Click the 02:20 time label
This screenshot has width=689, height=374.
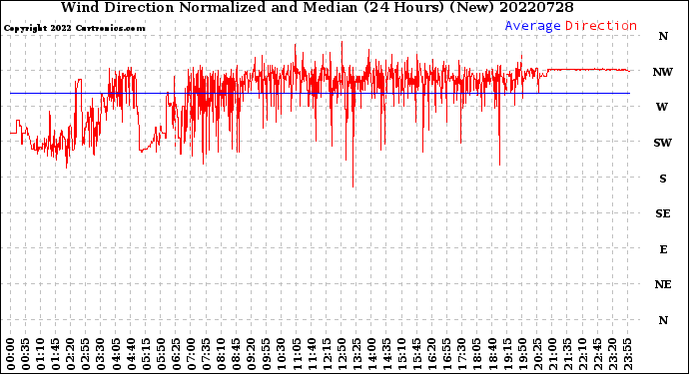click(71, 354)
